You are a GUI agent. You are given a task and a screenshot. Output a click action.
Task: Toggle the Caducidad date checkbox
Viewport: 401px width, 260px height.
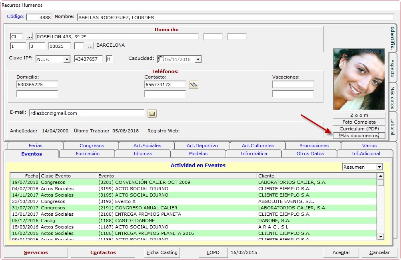pos(161,59)
